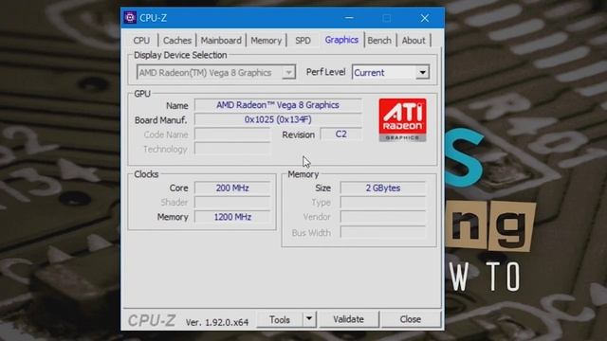Viewport: 607px width, 341px height.
Task: Go to the Memory tab
Action: click(266, 40)
